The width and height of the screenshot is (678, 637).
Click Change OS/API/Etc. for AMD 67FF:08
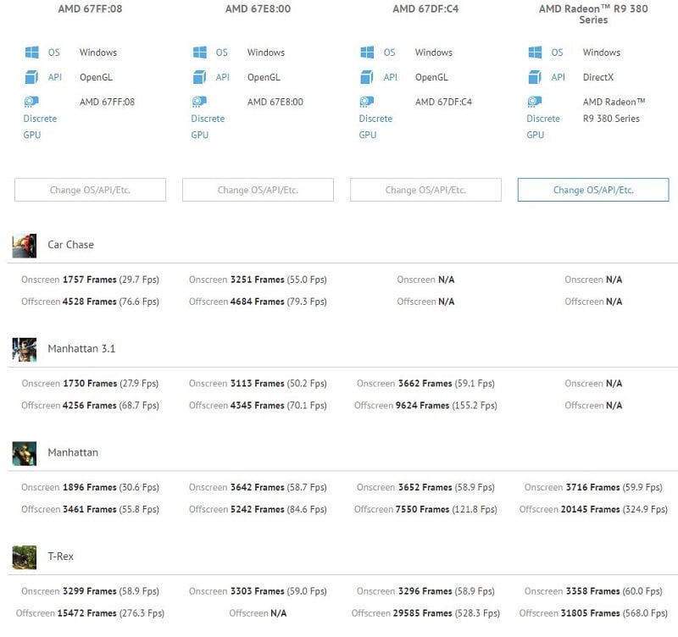click(90, 190)
